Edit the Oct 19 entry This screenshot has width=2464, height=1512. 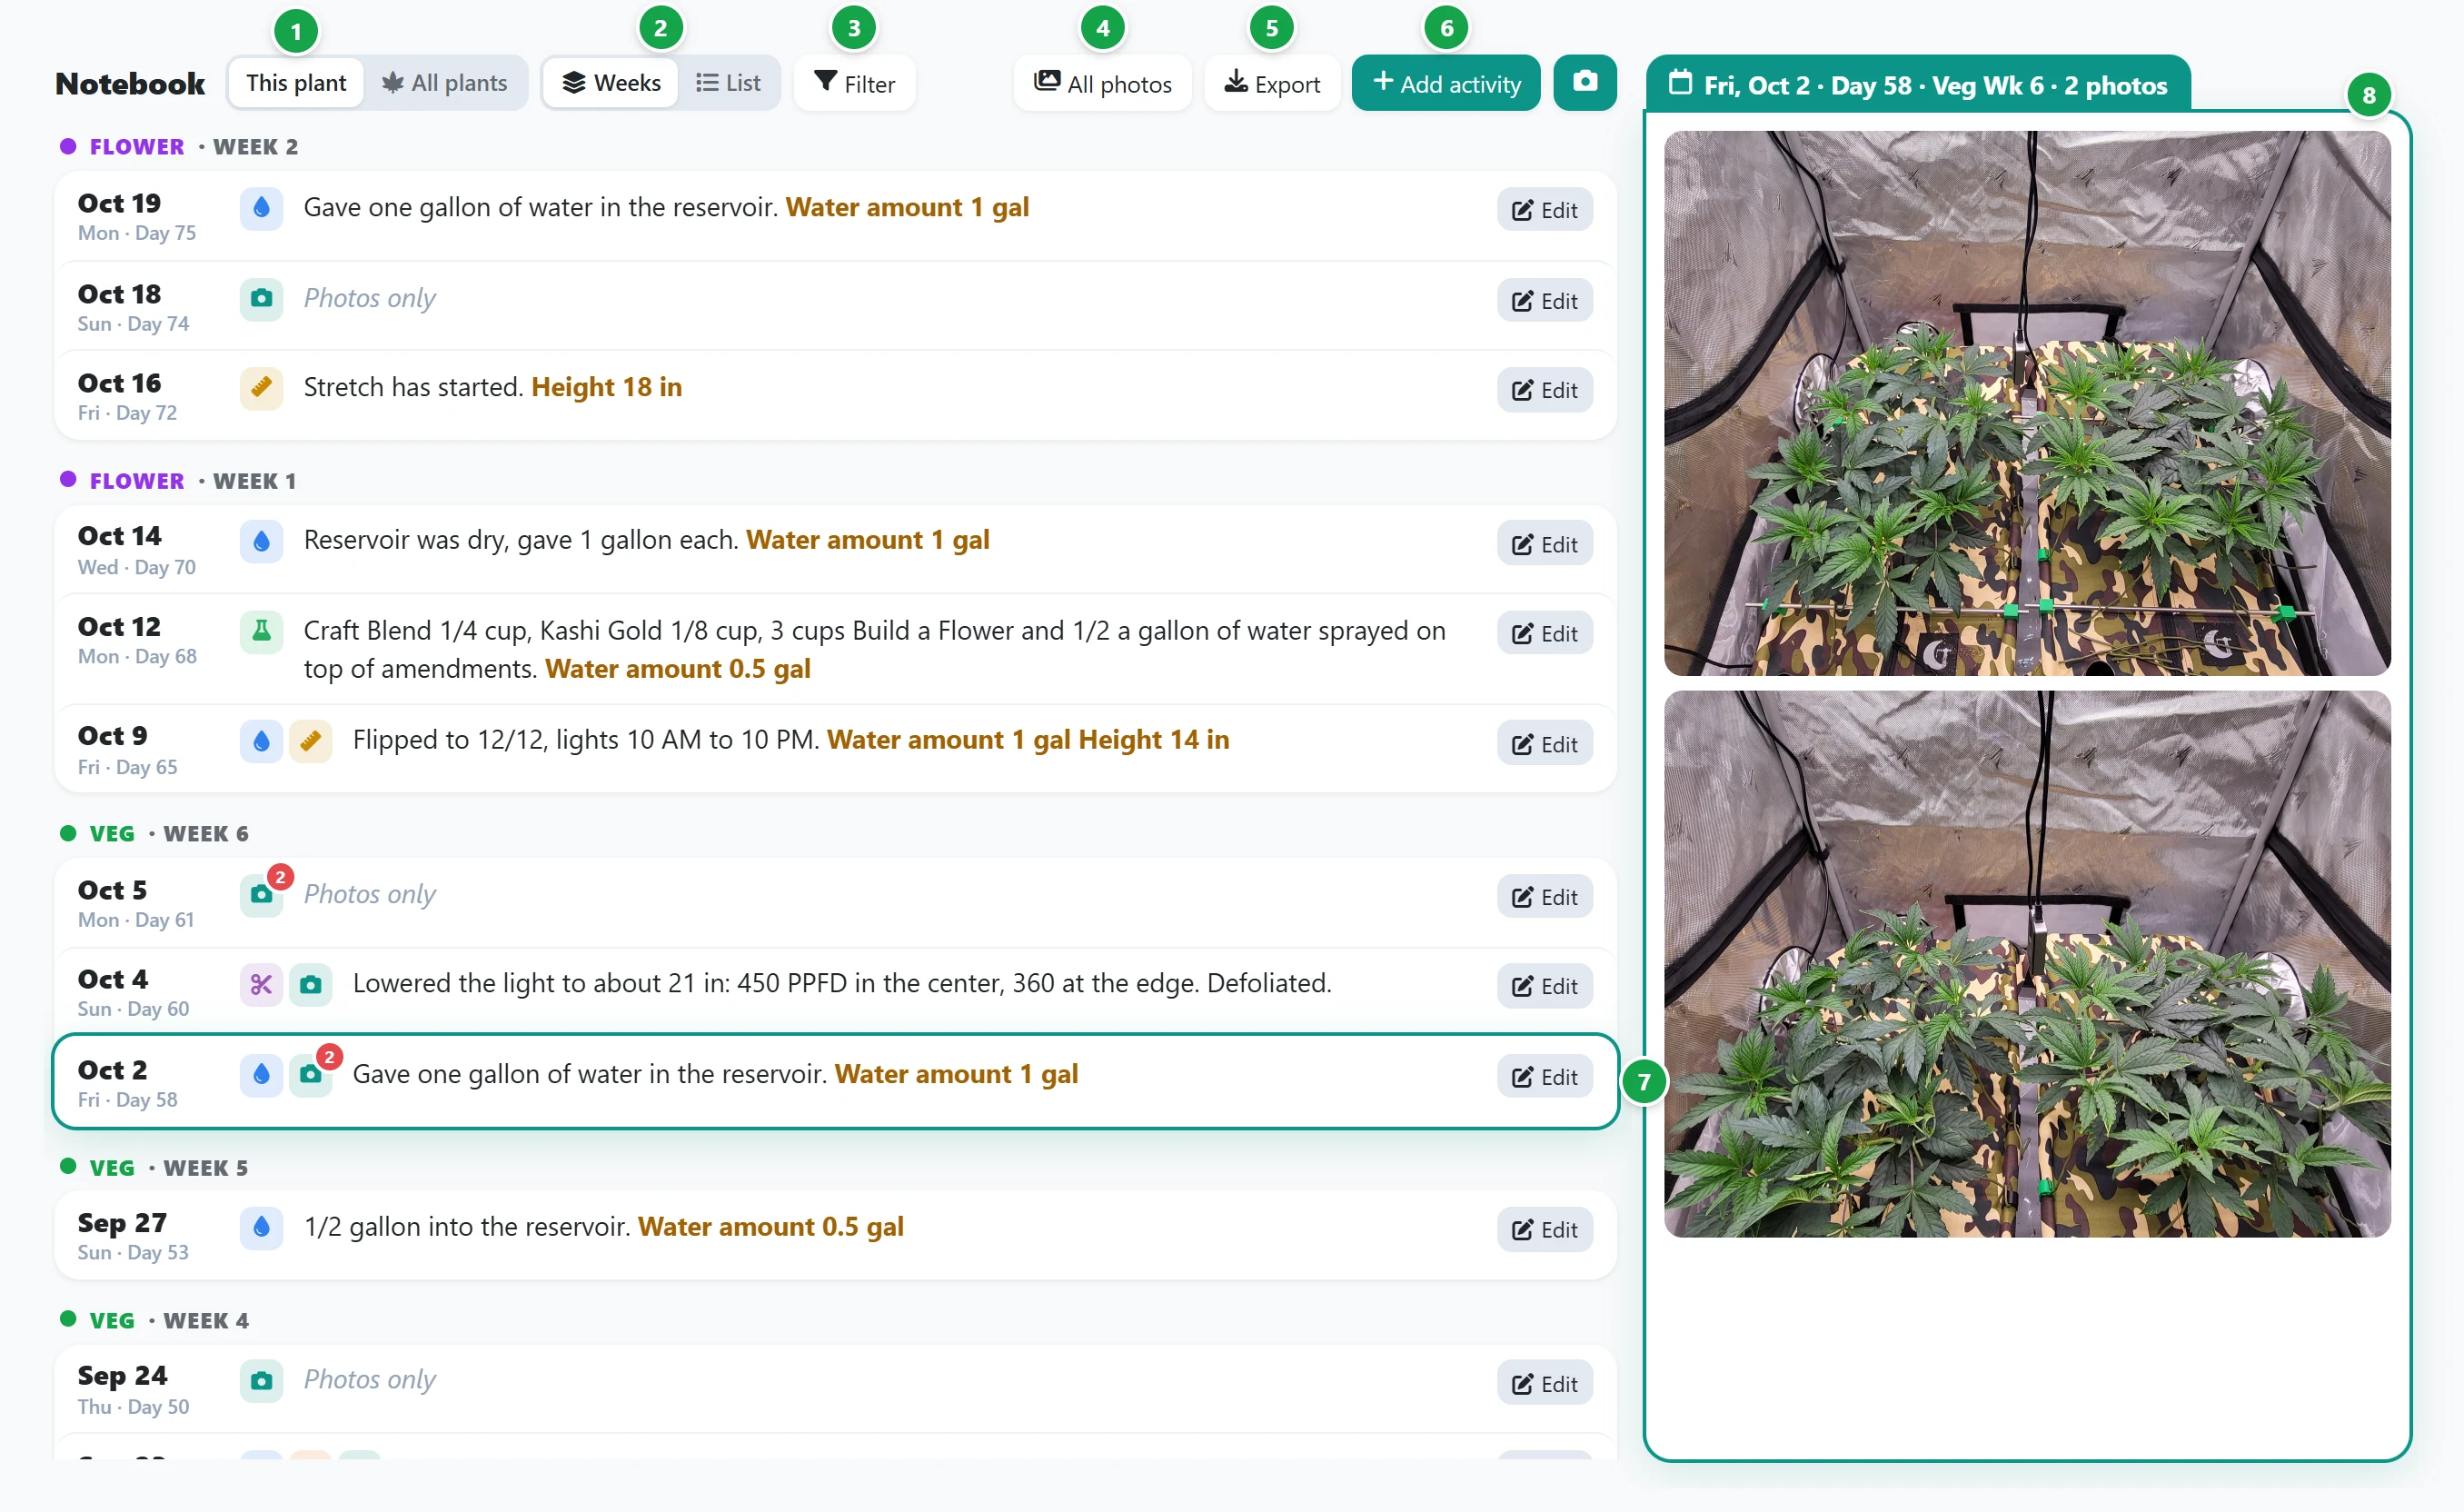click(x=1544, y=210)
